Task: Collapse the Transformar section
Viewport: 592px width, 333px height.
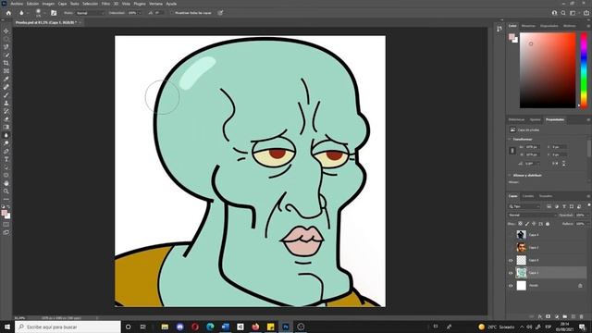Action: 510,140
